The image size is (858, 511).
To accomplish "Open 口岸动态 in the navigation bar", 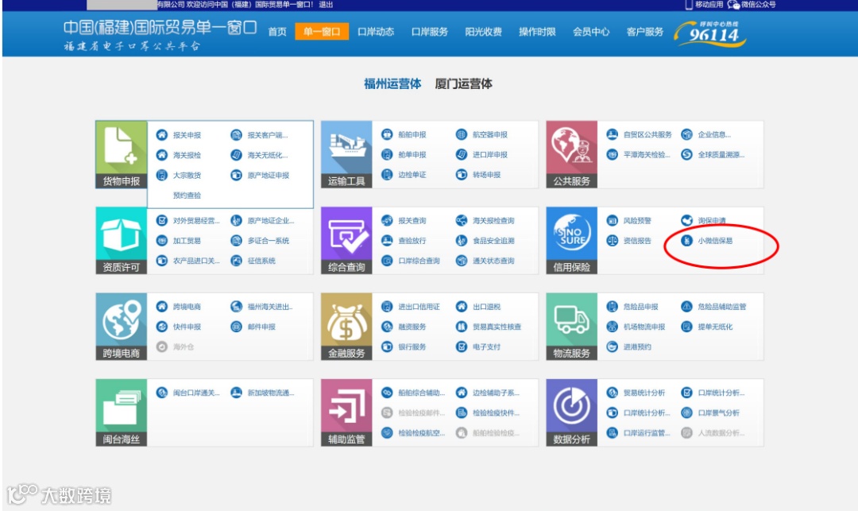I will point(376,32).
